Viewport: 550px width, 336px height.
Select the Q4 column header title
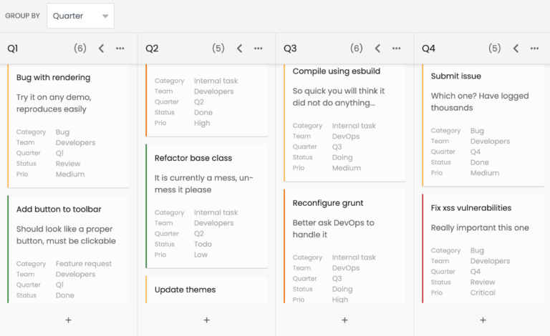[x=429, y=49]
